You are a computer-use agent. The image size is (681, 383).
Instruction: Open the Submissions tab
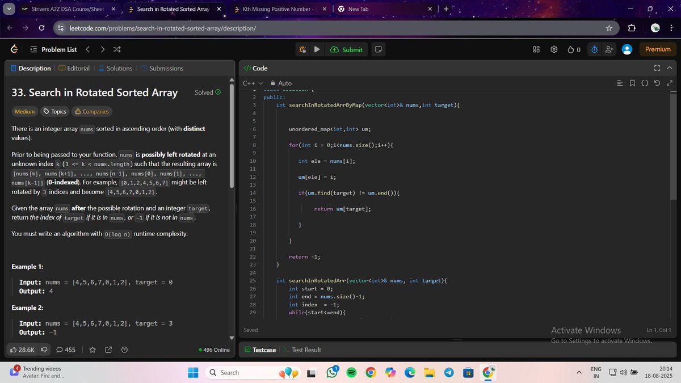[162, 68]
